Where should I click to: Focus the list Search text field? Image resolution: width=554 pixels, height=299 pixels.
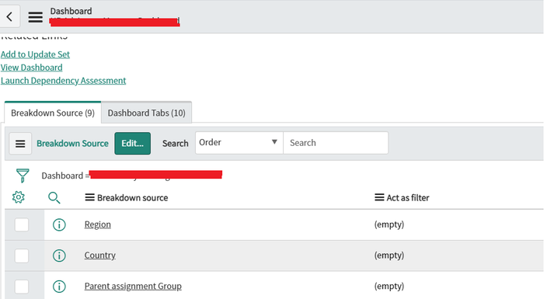tap(336, 143)
